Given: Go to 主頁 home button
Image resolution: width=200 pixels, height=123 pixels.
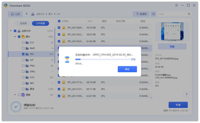Looking at the screenshot, I should tap(15, 14).
